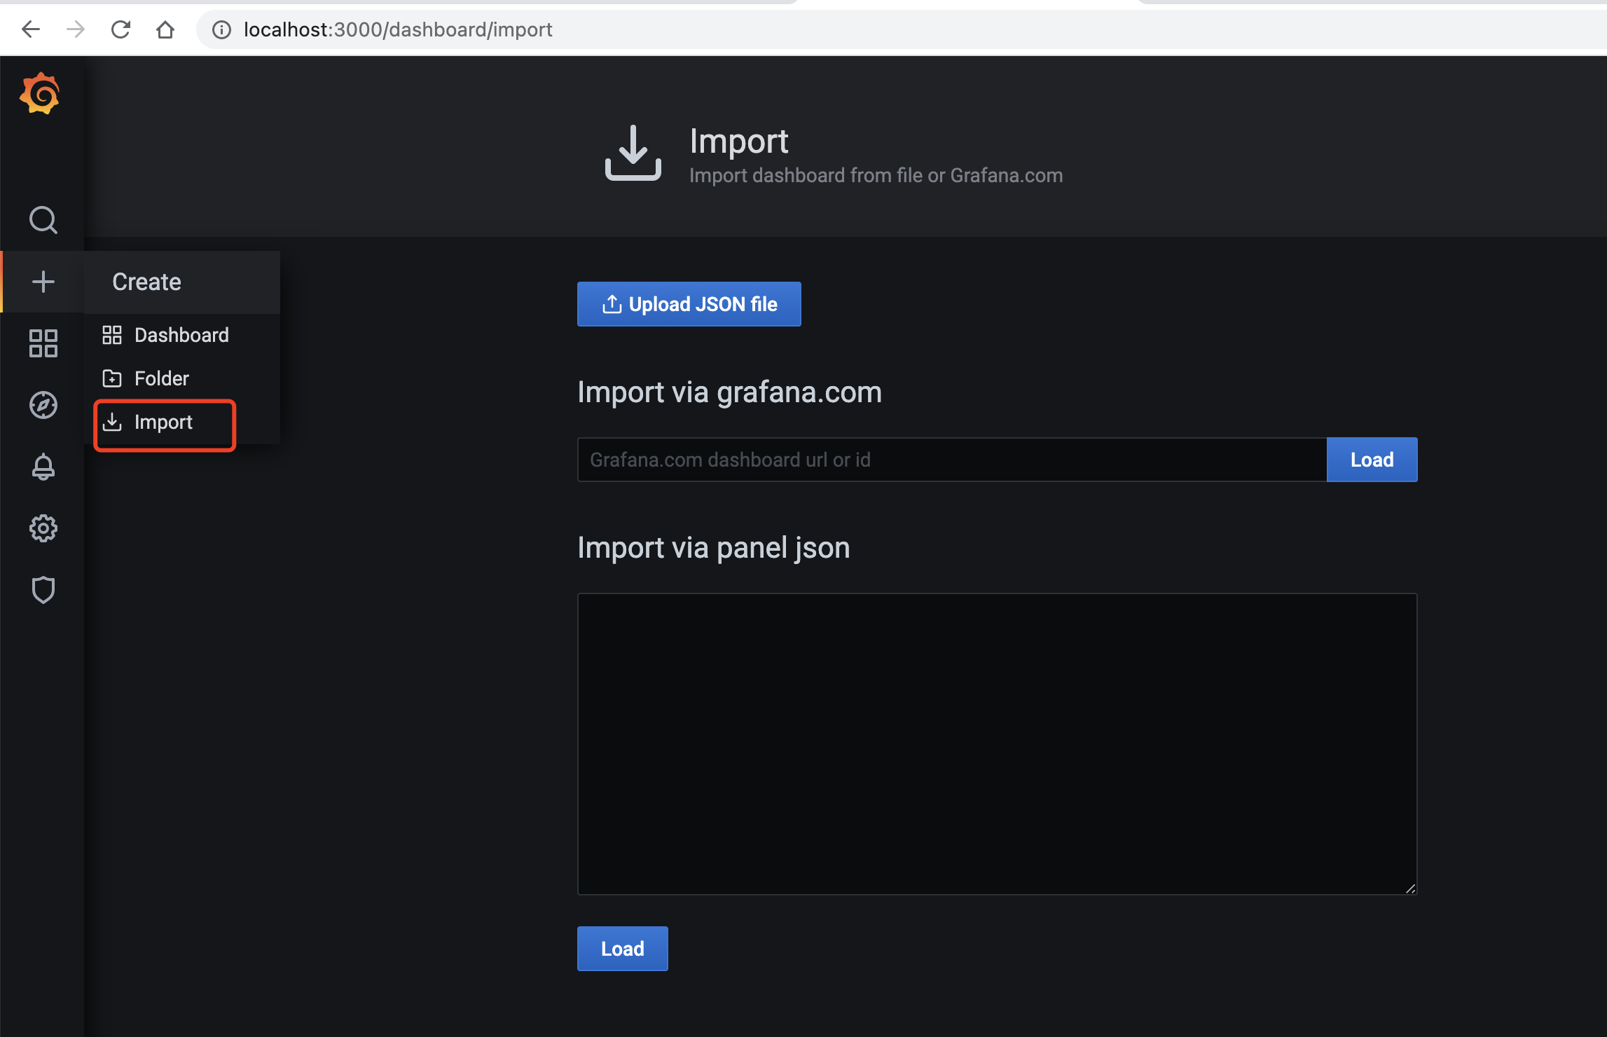The height and width of the screenshot is (1037, 1607).
Task: Open the Alerting bell icon
Action: click(43, 467)
